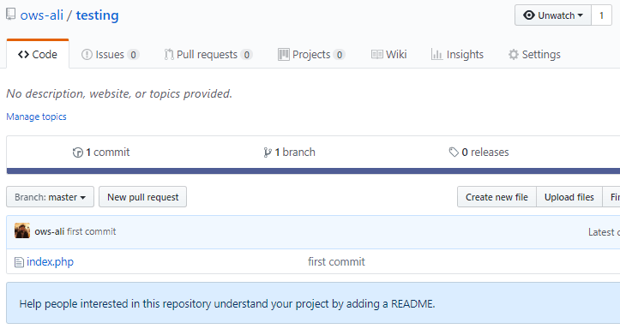The height and width of the screenshot is (329, 620).
Task: Click the eye icon in the Unwatch button
Action: (528, 15)
